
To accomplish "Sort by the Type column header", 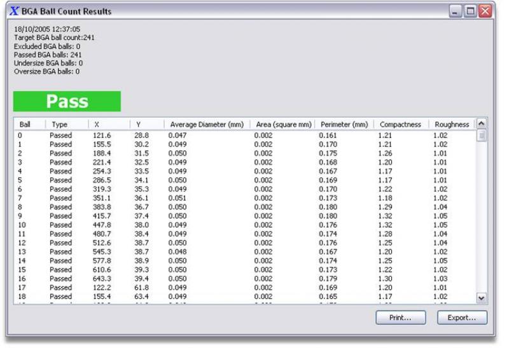I will tap(67, 125).
